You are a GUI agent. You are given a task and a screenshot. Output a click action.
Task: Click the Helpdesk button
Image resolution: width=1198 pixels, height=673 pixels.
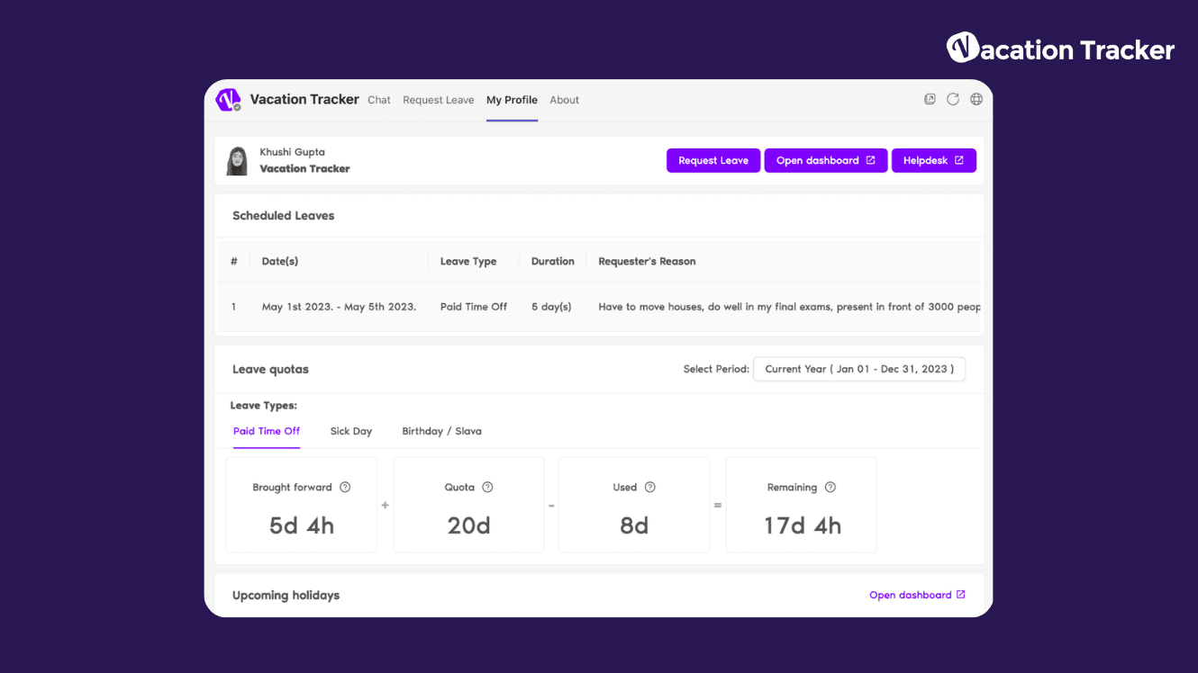tap(934, 160)
